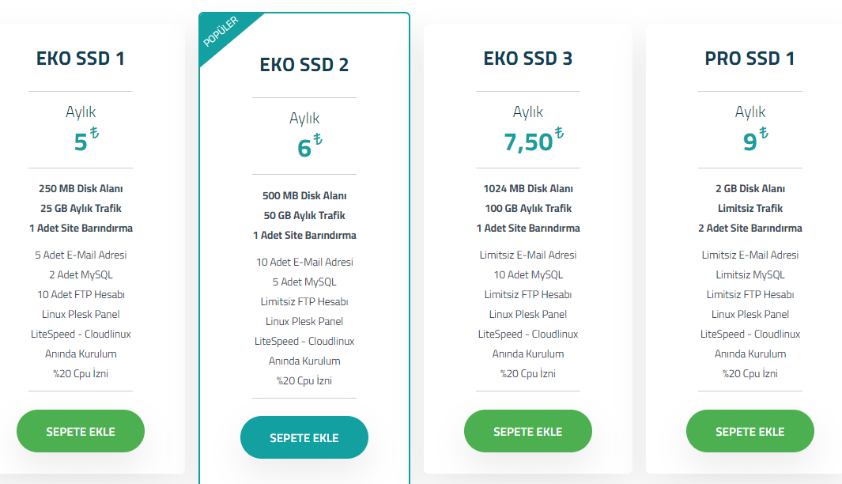
Task: Add EKO SSD 3 plan to cart
Action: (528, 431)
